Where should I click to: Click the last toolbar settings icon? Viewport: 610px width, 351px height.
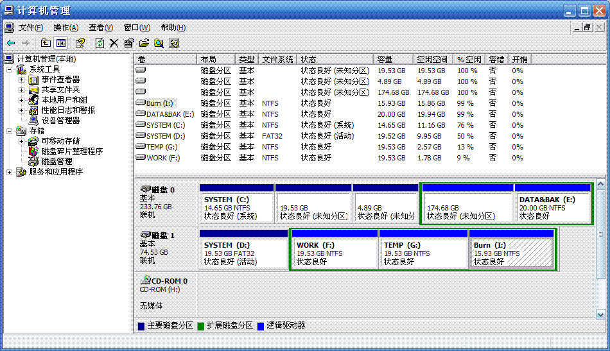pyautogui.click(x=174, y=43)
